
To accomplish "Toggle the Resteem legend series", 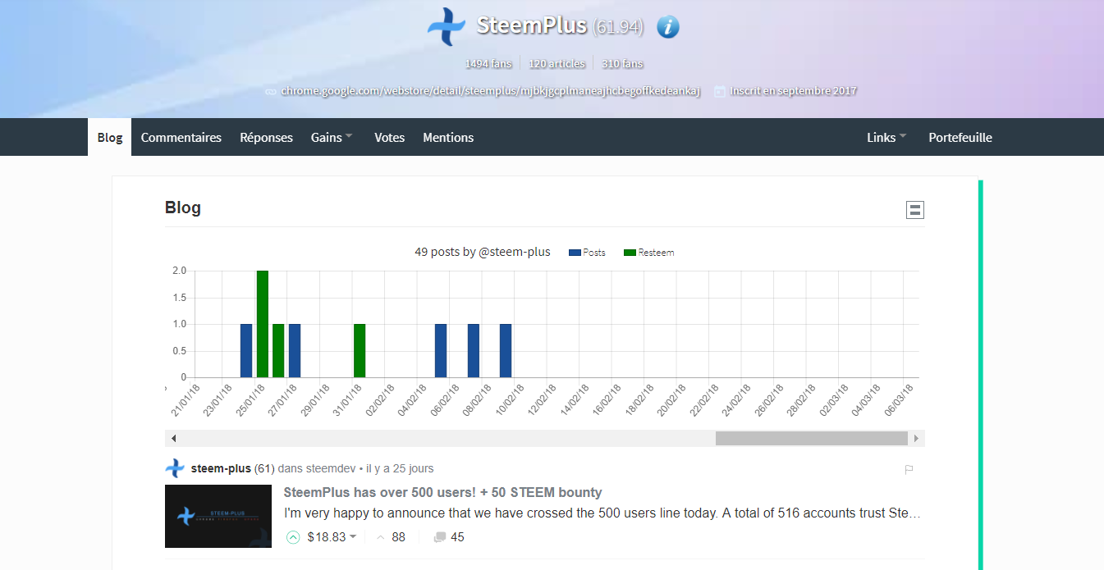I will [649, 253].
